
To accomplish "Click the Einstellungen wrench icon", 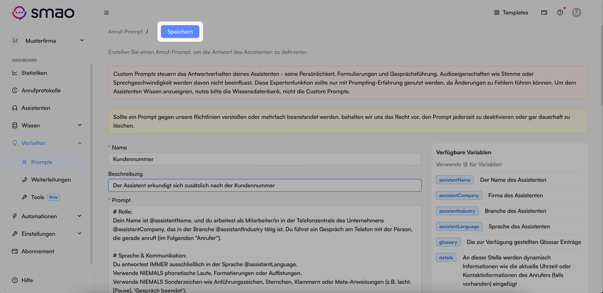I will pyautogui.click(x=15, y=234).
